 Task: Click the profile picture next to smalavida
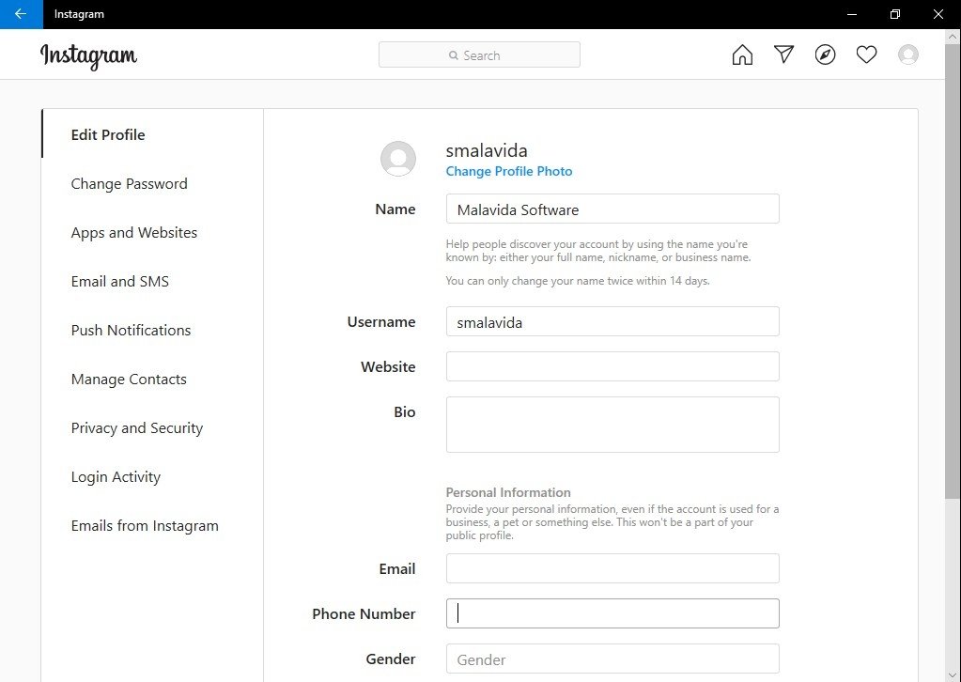tap(398, 159)
